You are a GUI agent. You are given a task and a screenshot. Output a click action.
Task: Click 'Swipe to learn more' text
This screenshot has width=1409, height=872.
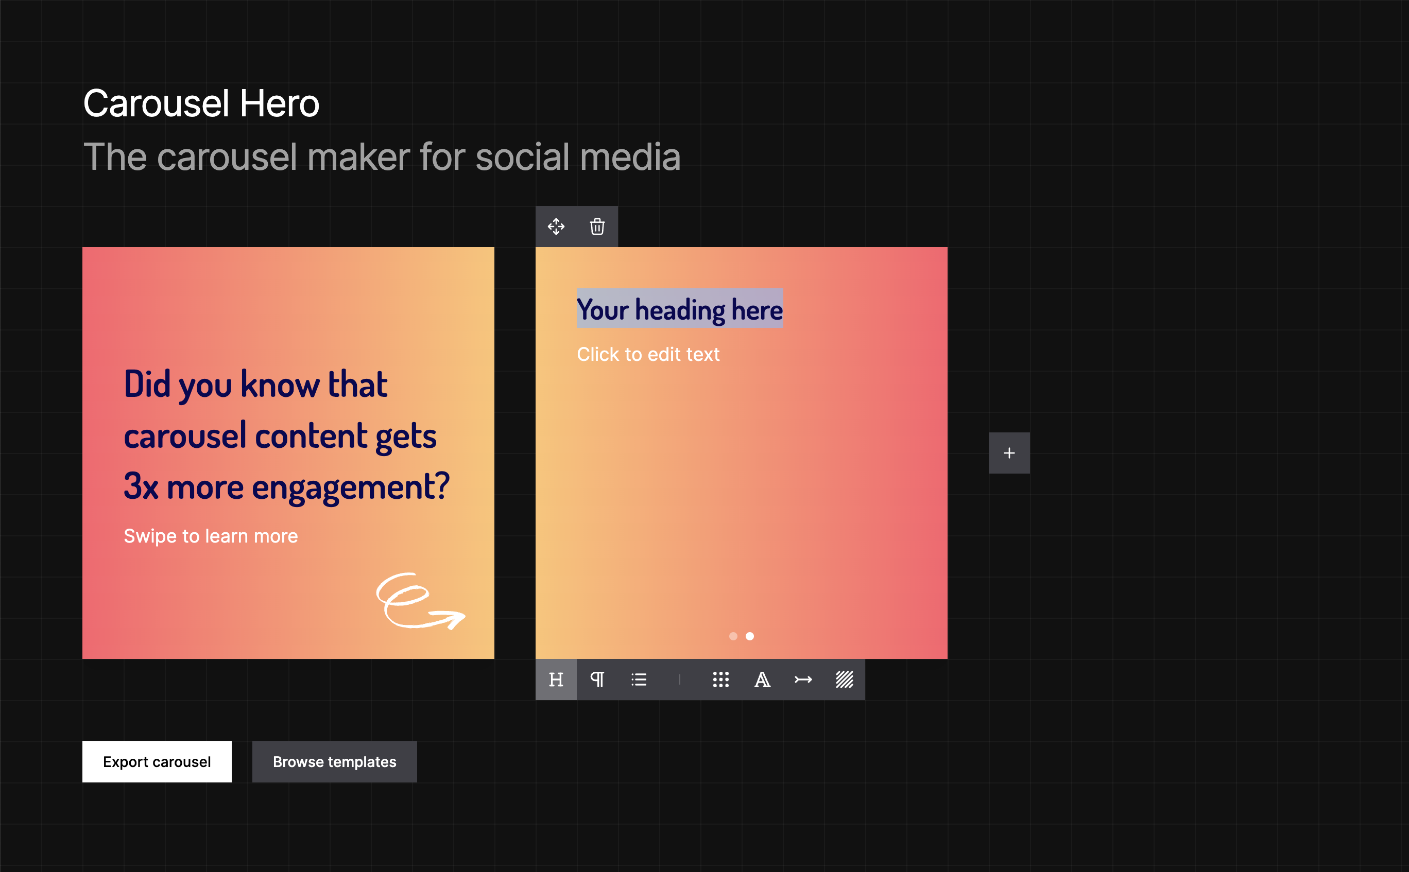click(211, 536)
